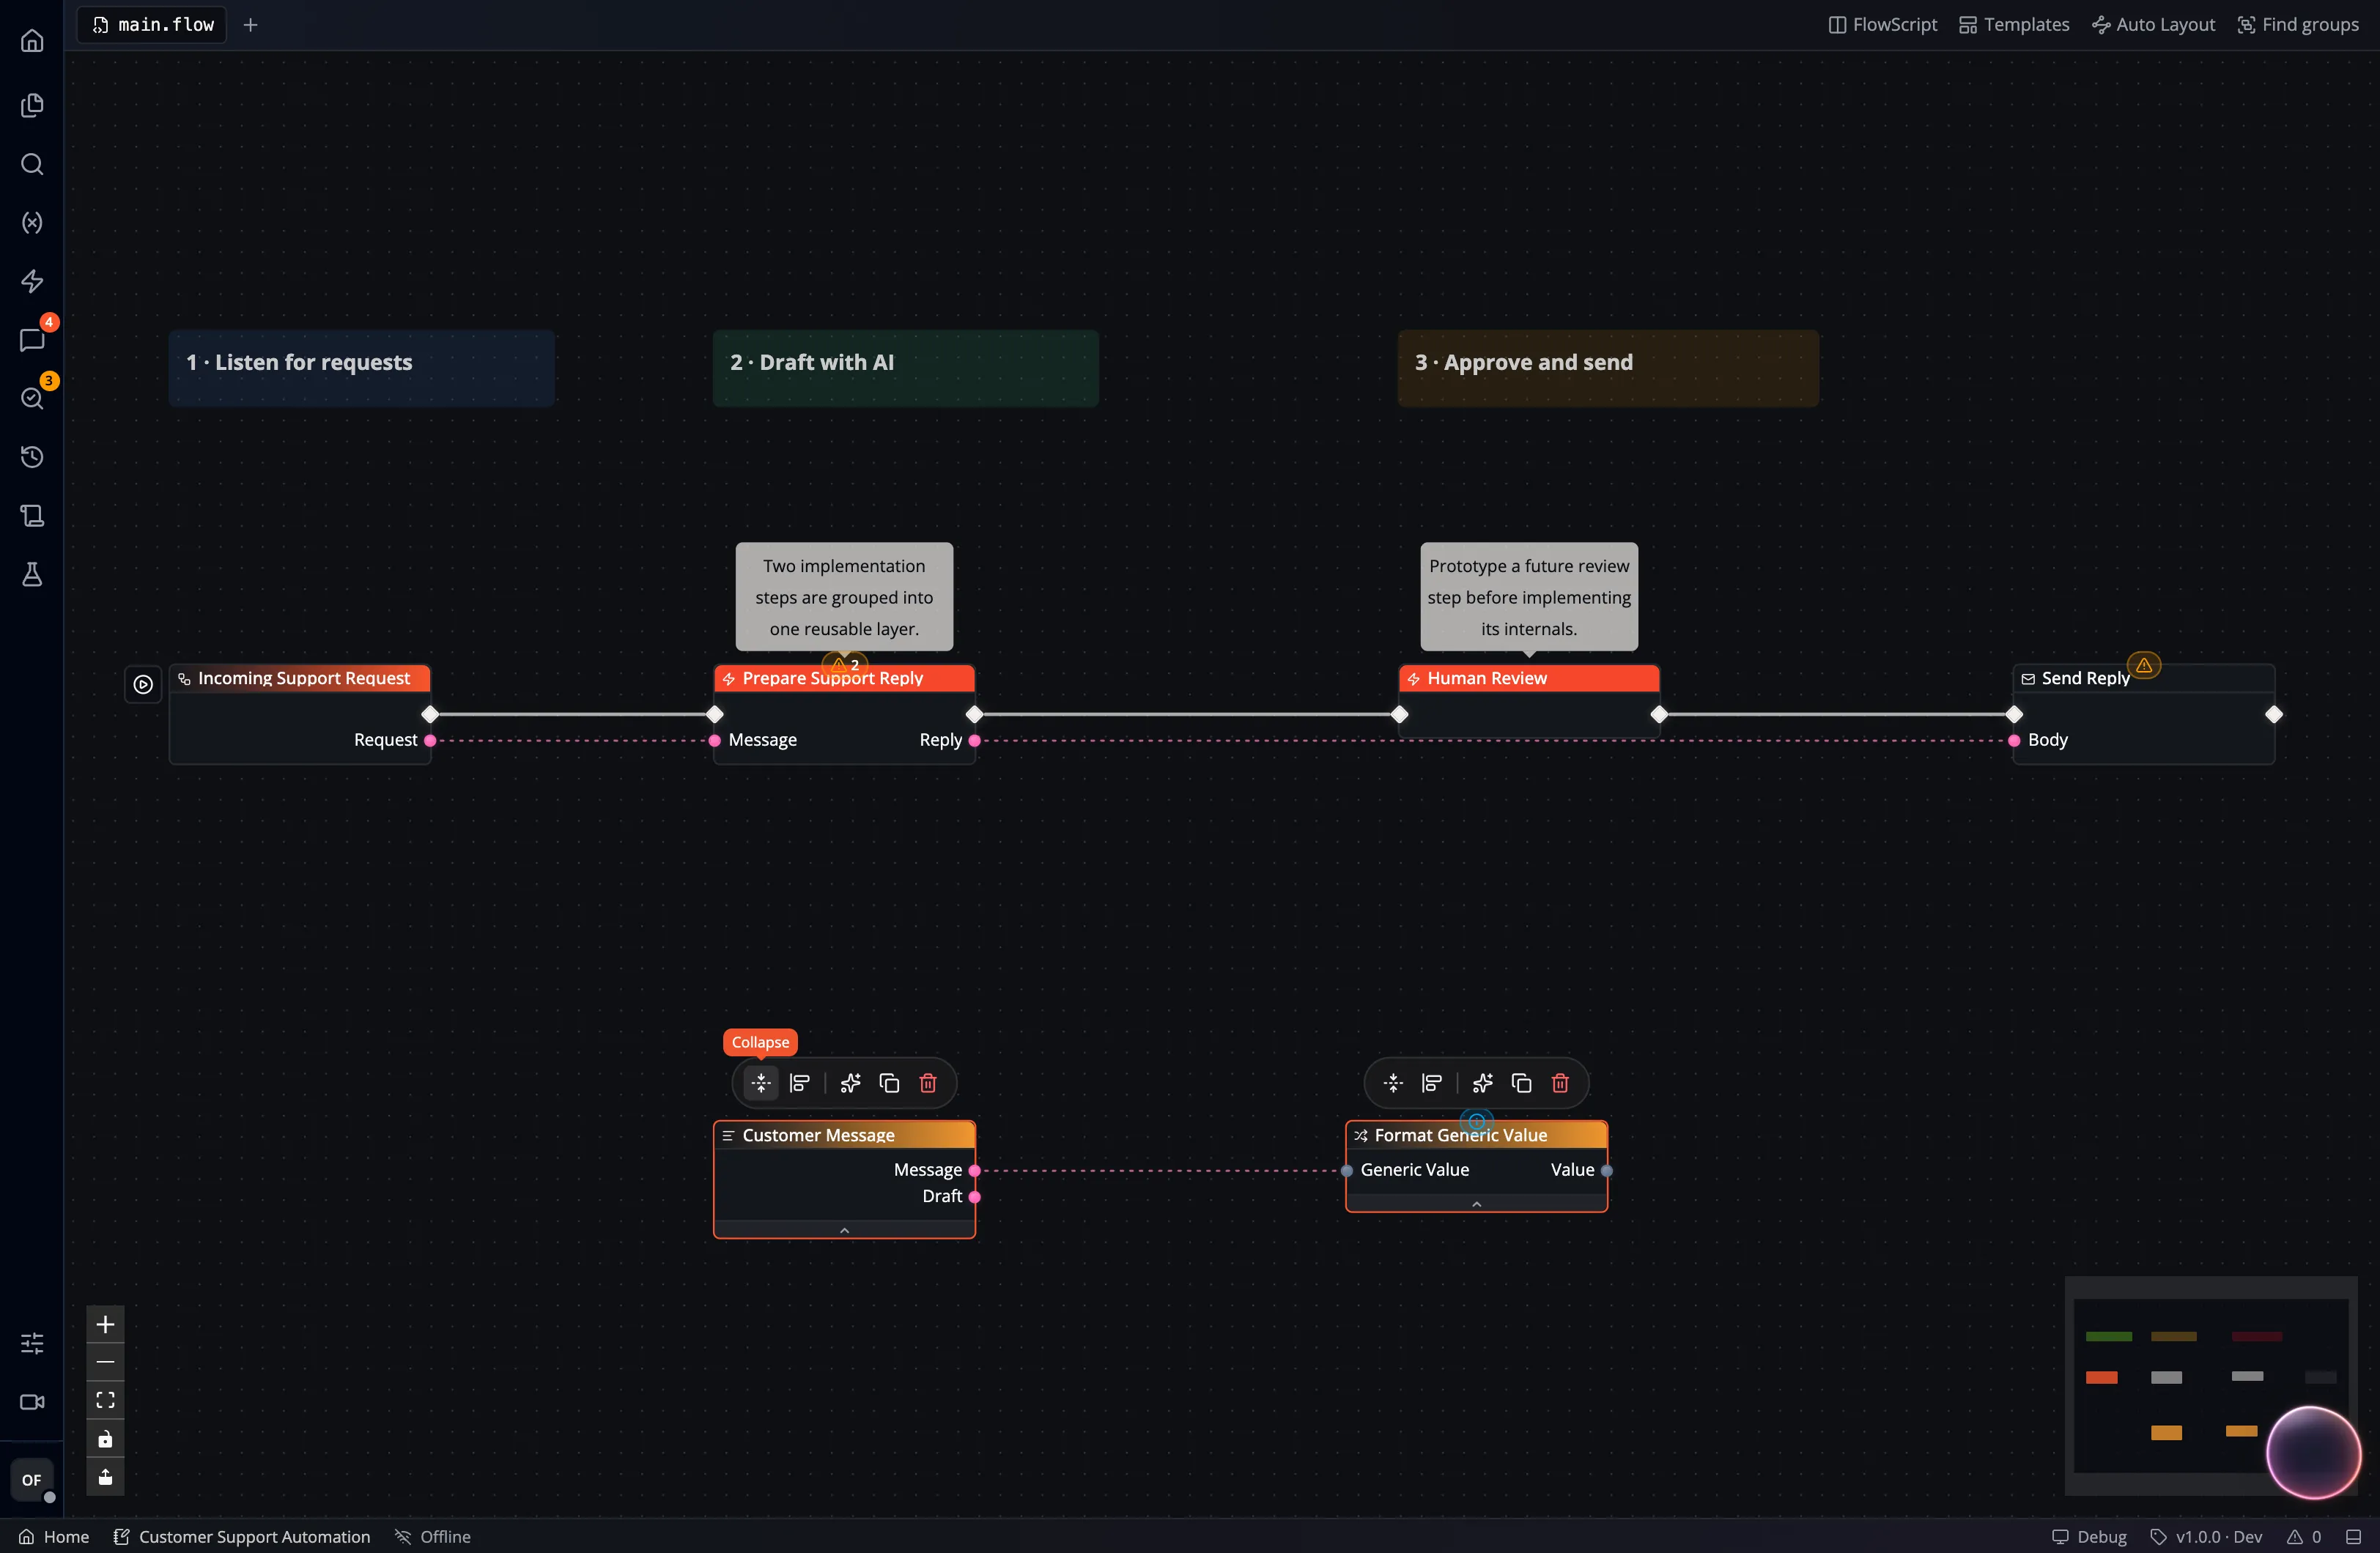Open the files panel icon in sidebar
2380x1553 pixels.
coord(32,105)
